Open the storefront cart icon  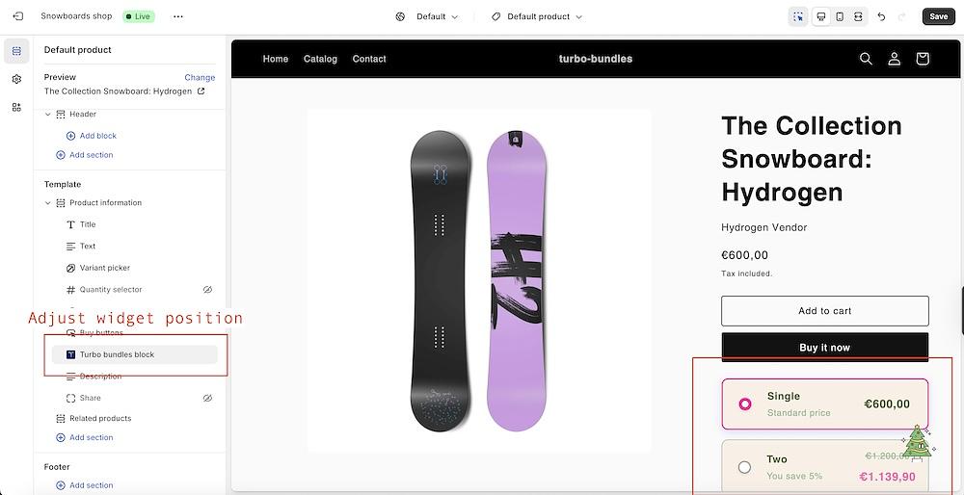pyautogui.click(x=923, y=59)
